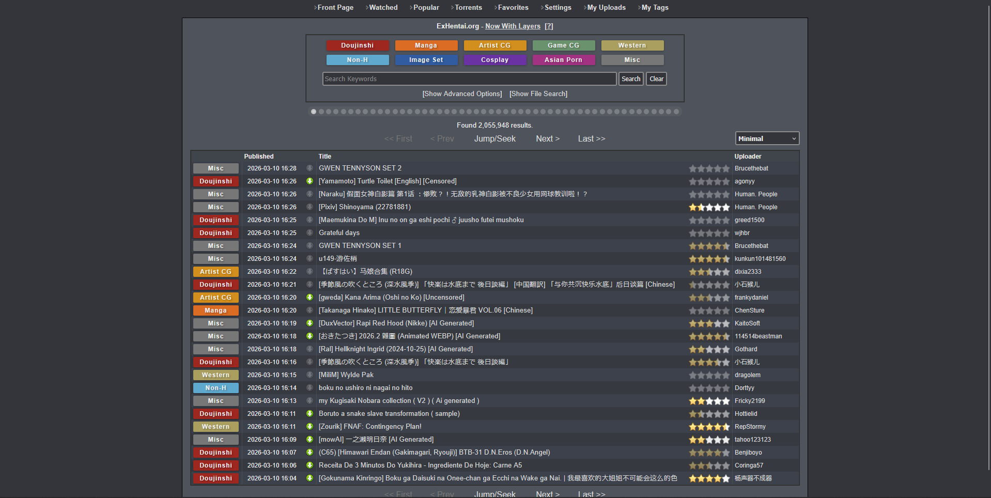Click the star rating in the 'Grateful days' row
Image resolution: width=991 pixels, height=498 pixels.
tap(709, 233)
